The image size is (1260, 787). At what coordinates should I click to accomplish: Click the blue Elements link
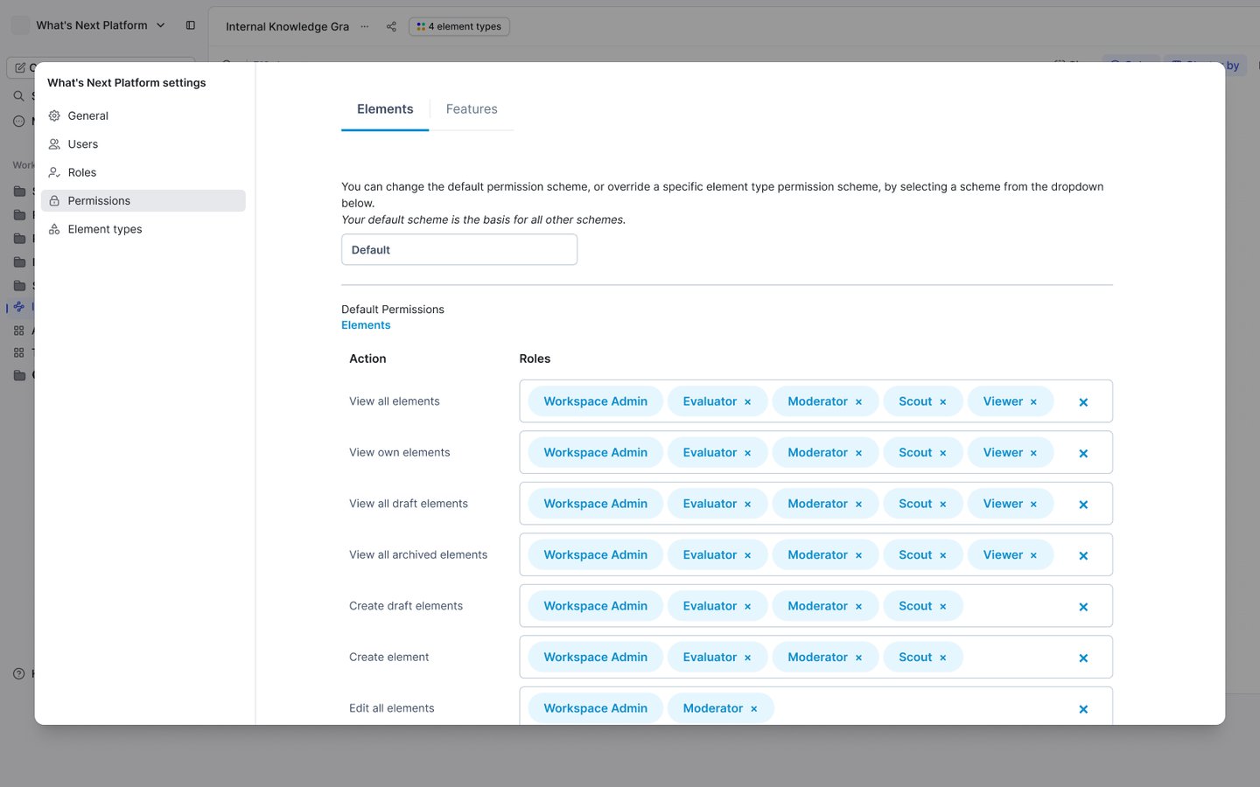pos(366,325)
